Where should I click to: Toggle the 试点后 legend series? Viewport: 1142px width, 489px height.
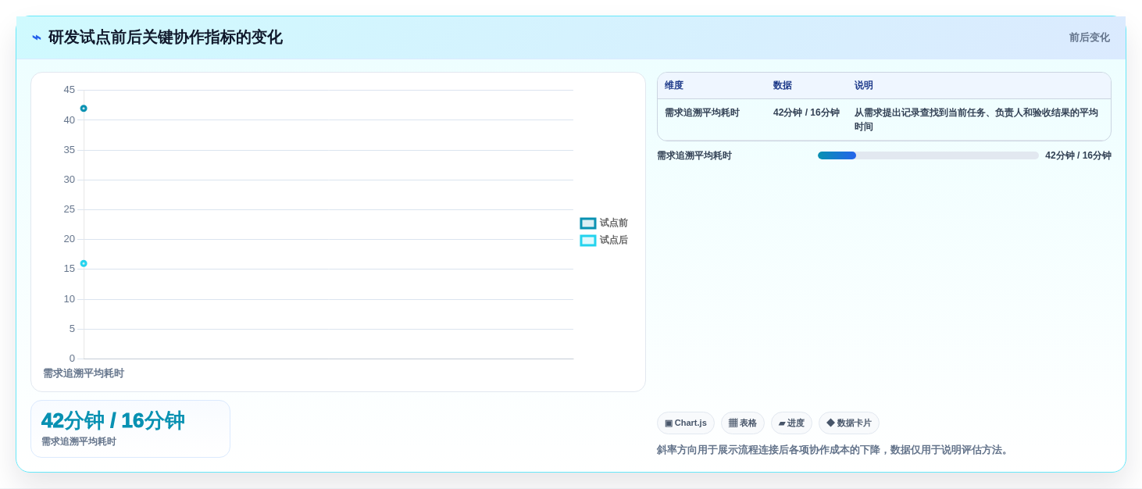coord(604,241)
